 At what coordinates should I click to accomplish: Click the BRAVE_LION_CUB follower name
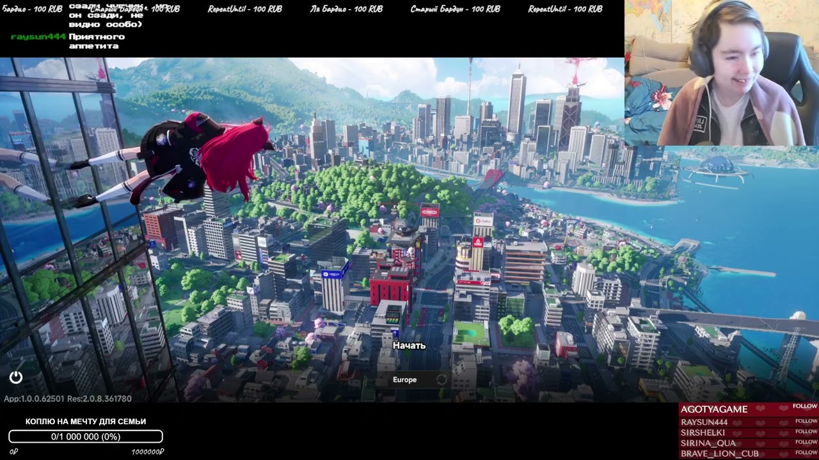pyautogui.click(x=719, y=454)
